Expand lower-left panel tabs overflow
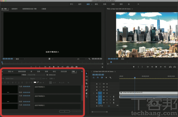Screen dimensions: 178x117 82,72
